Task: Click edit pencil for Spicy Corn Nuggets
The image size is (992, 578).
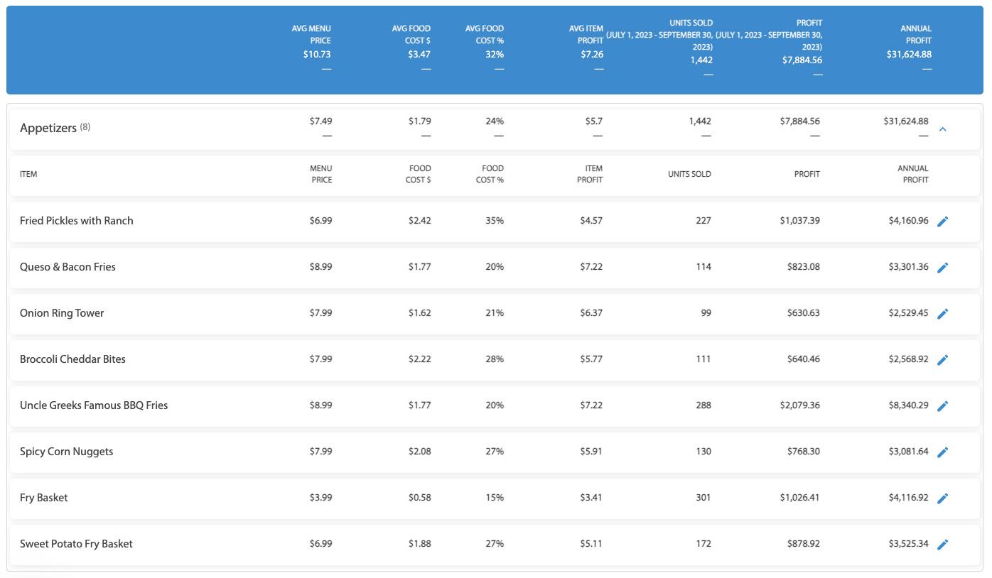Action: [942, 452]
